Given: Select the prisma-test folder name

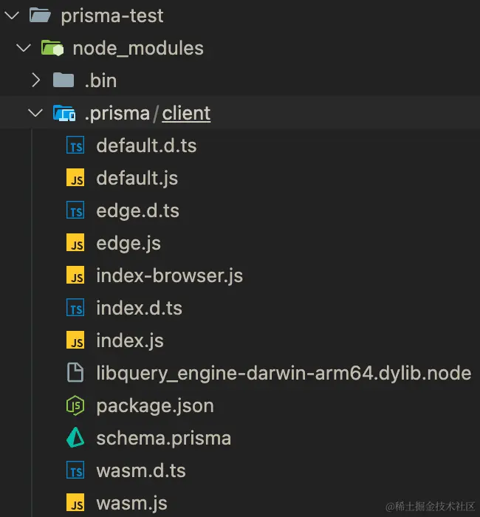Looking at the screenshot, I should pyautogui.click(x=112, y=16).
